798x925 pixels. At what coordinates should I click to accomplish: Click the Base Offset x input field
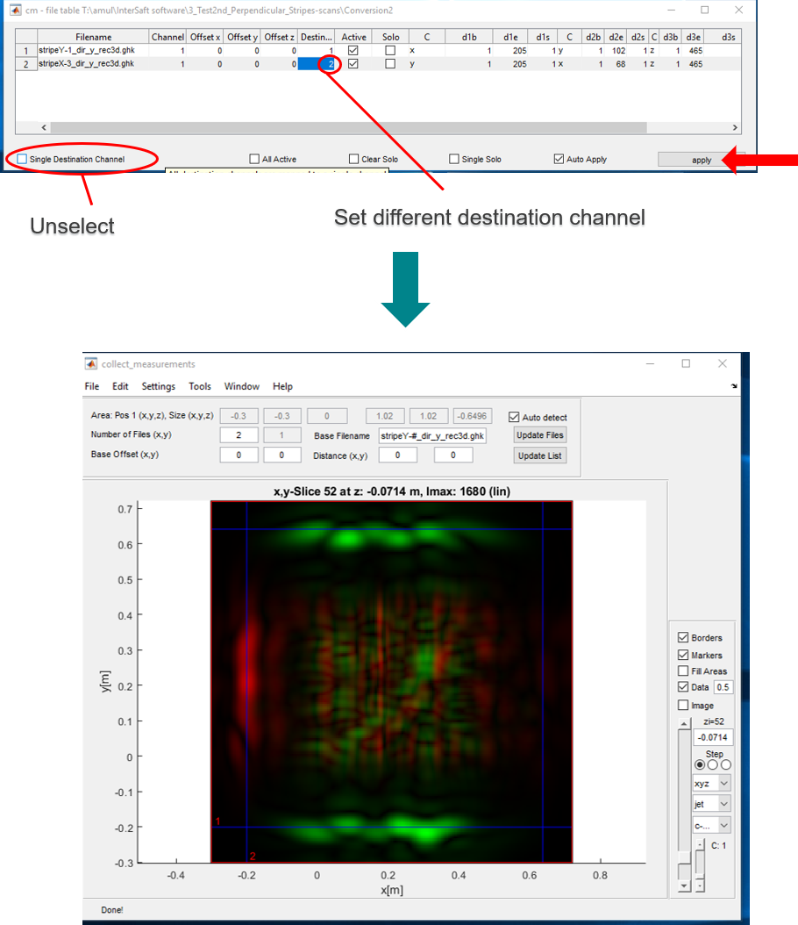tap(239, 455)
